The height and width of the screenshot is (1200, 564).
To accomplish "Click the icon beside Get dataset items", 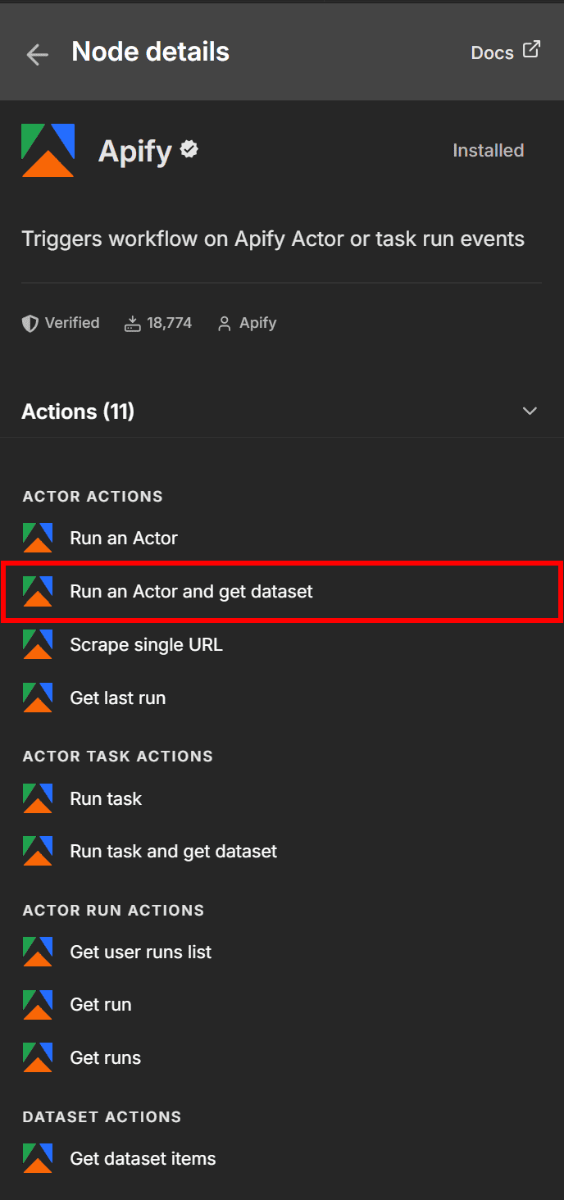I will point(38,1159).
